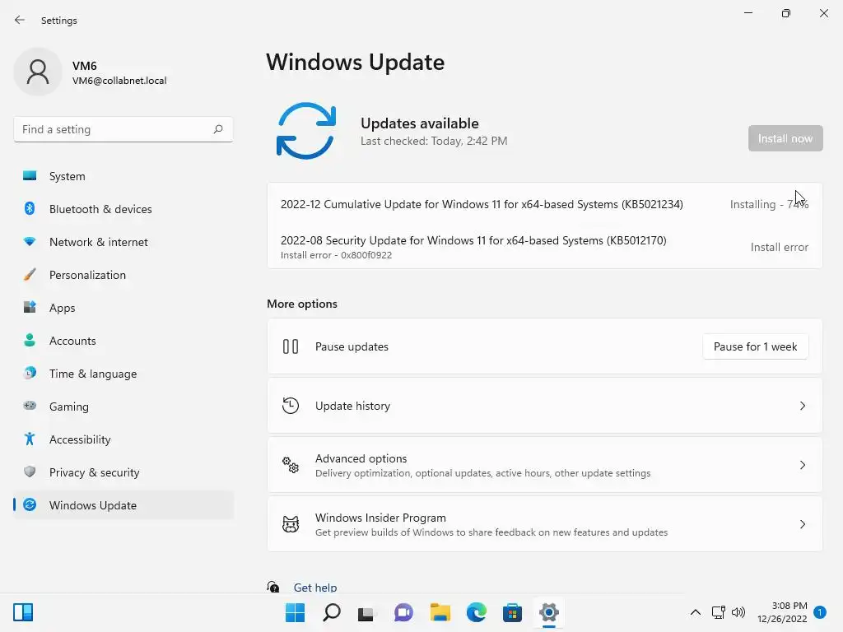
Task: Click the Install now button
Action: (785, 138)
